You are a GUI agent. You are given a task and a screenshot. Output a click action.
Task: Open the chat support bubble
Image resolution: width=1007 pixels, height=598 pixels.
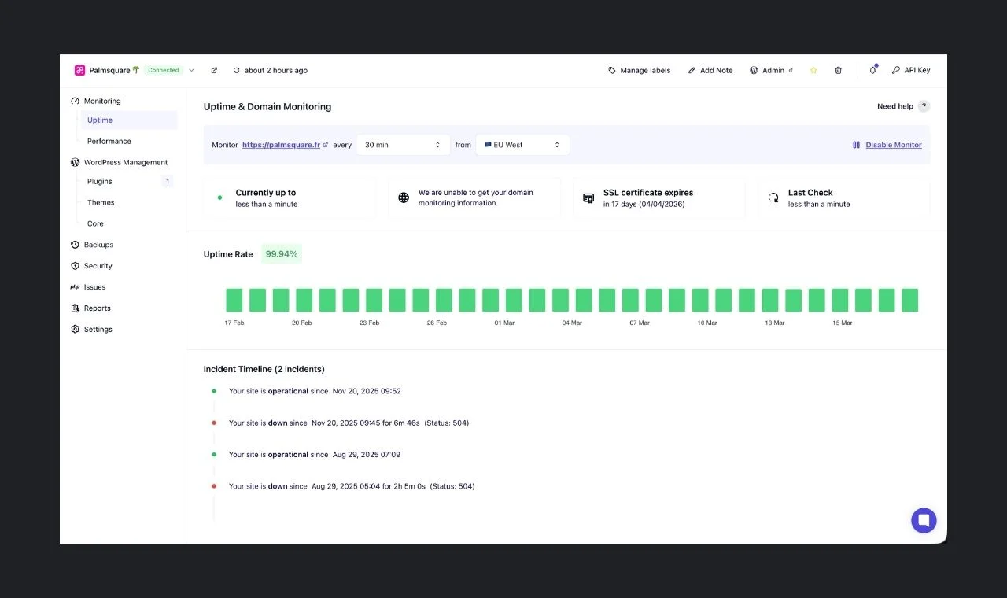[x=924, y=520]
